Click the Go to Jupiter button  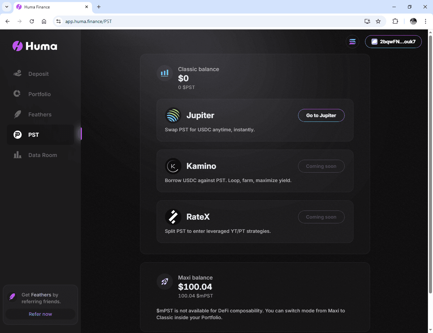tap(321, 115)
